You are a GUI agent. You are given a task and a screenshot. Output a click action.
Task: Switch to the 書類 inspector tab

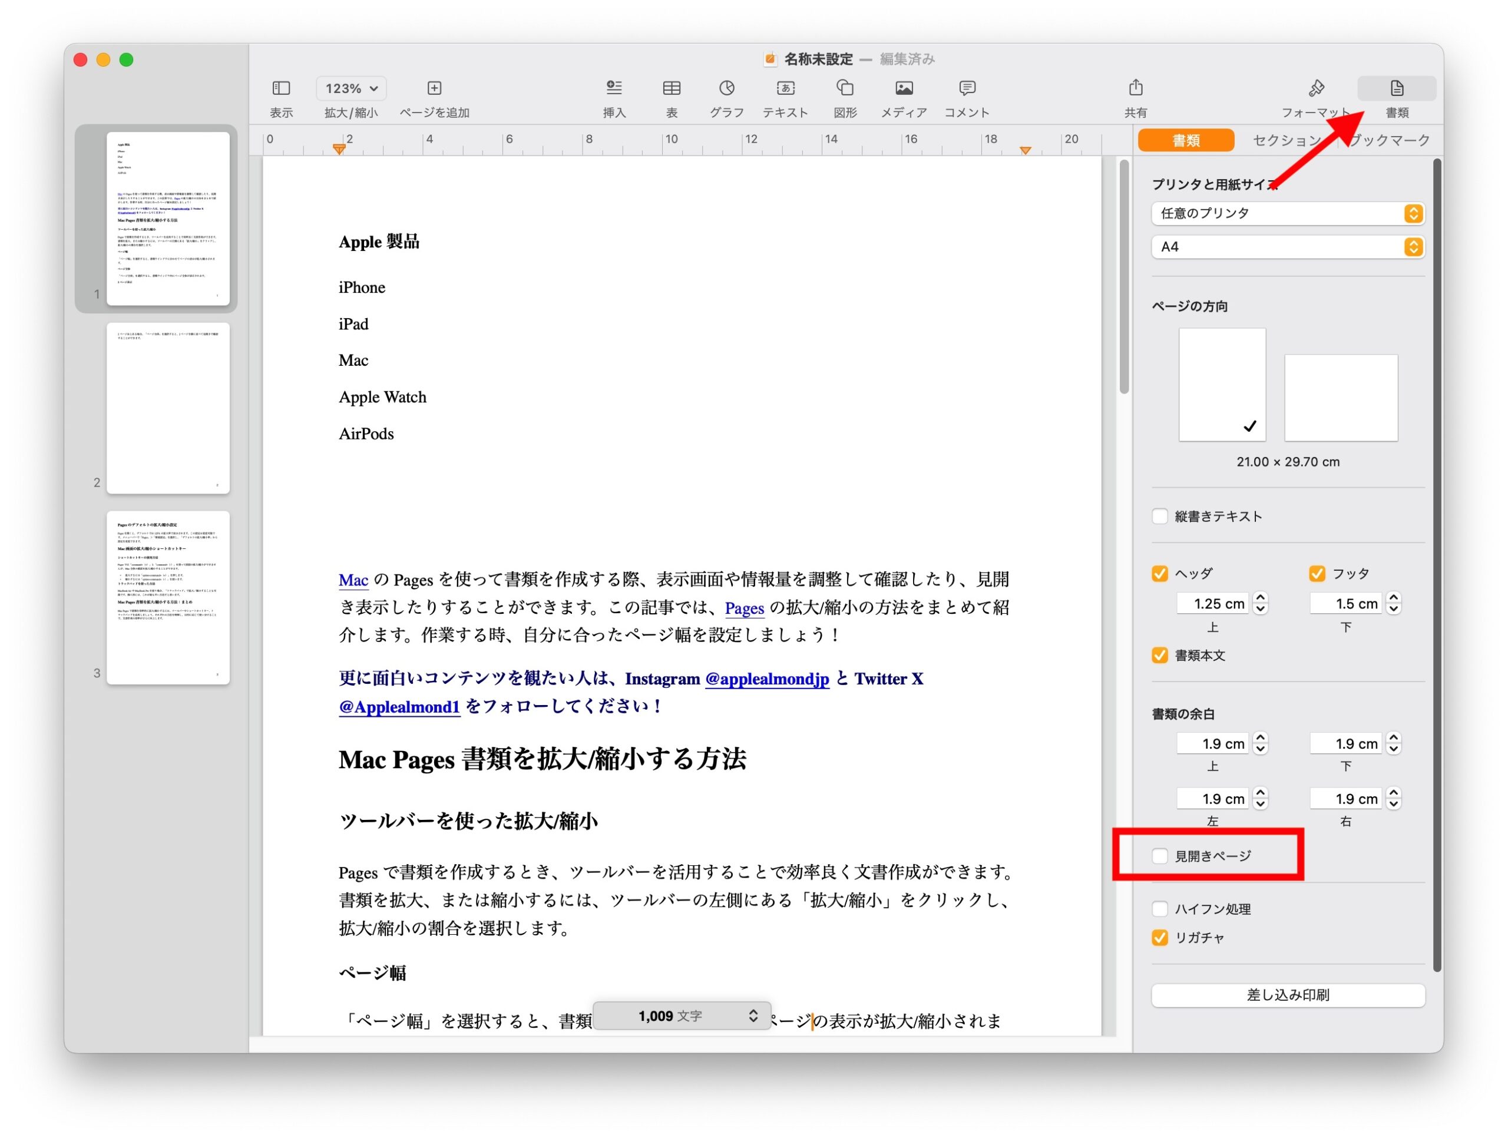(1186, 140)
